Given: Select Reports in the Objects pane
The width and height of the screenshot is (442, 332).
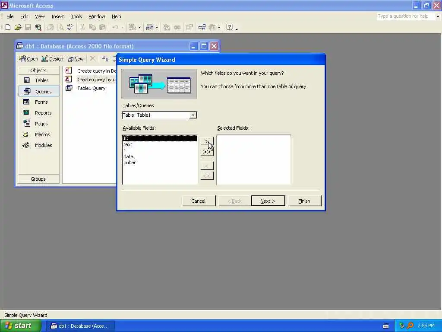Looking at the screenshot, I should coord(38,113).
